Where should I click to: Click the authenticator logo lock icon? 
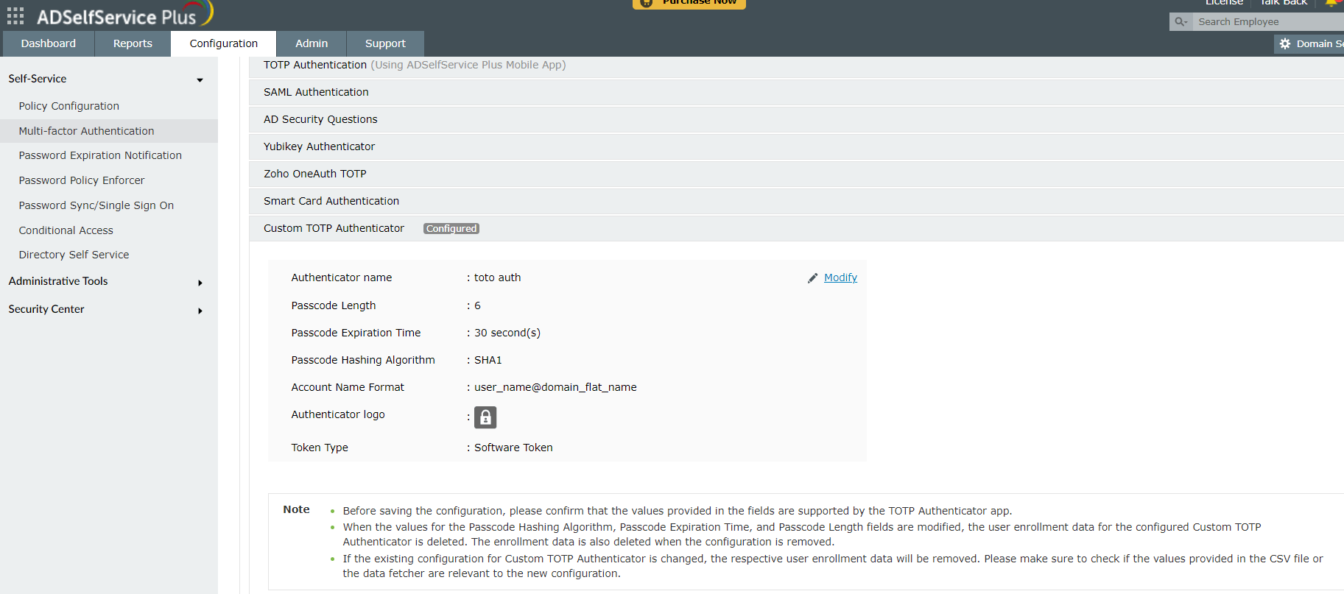[x=485, y=417]
